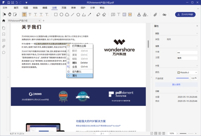Select the Arrow drawing tool
The image size is (201, 136).
pyautogui.click(x=90, y=15)
